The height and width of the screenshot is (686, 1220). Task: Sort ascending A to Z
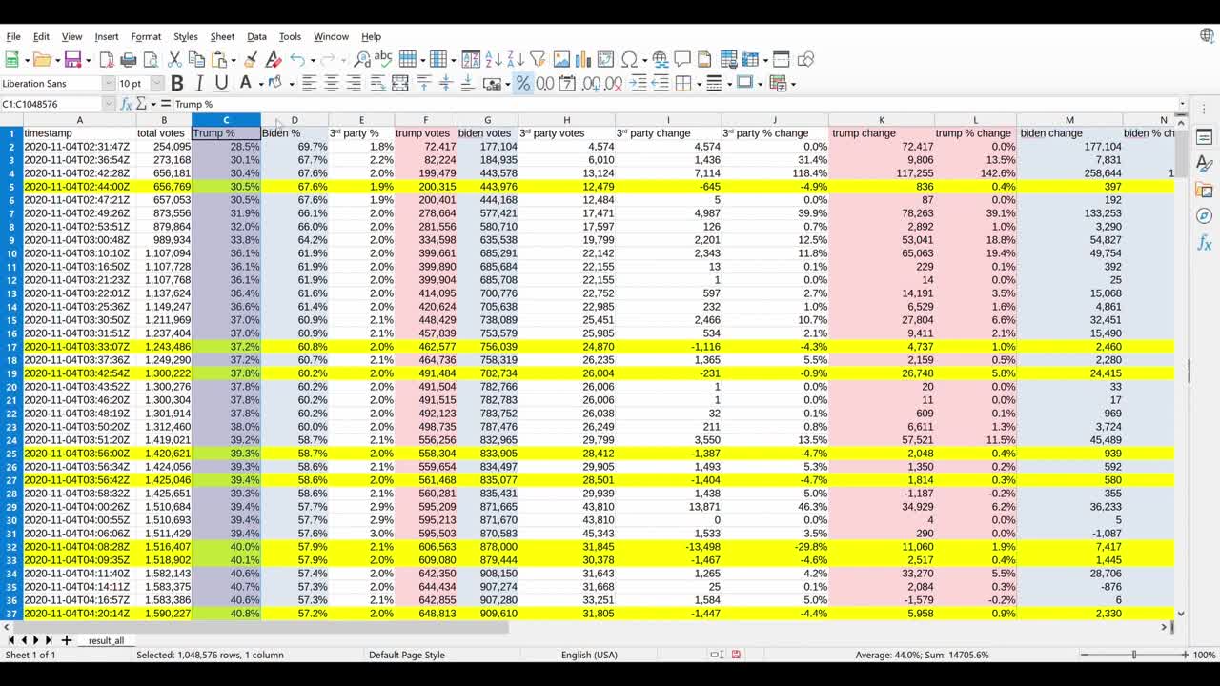[493, 60]
